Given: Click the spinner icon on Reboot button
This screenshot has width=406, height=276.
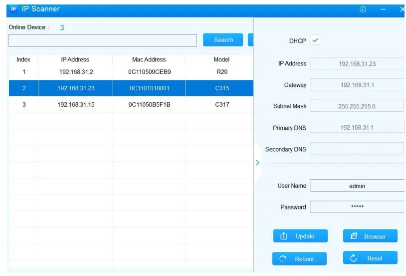Looking at the screenshot, I should [282, 259].
